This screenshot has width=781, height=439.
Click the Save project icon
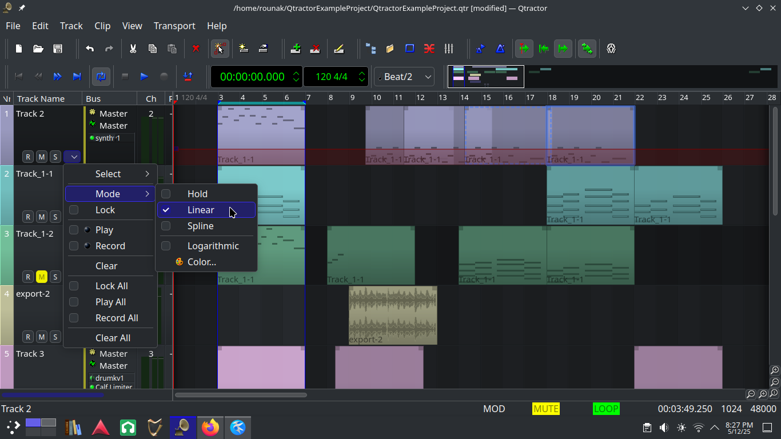57,49
